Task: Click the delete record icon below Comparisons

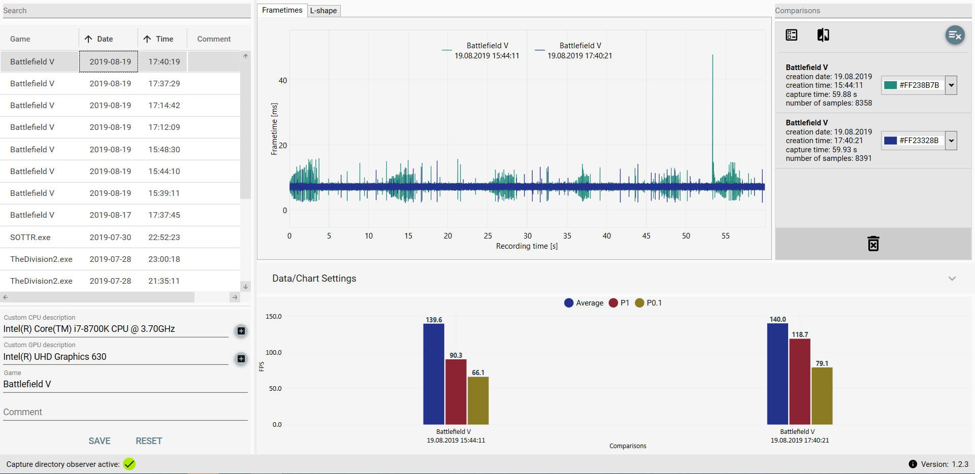Action: coord(873,244)
